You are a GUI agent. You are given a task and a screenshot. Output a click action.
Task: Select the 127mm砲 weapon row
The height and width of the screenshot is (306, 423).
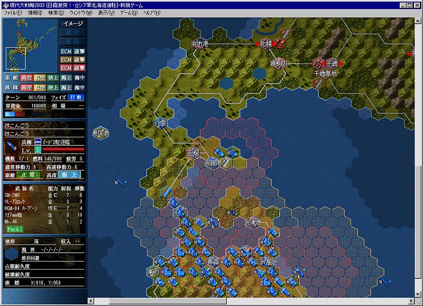44,215
